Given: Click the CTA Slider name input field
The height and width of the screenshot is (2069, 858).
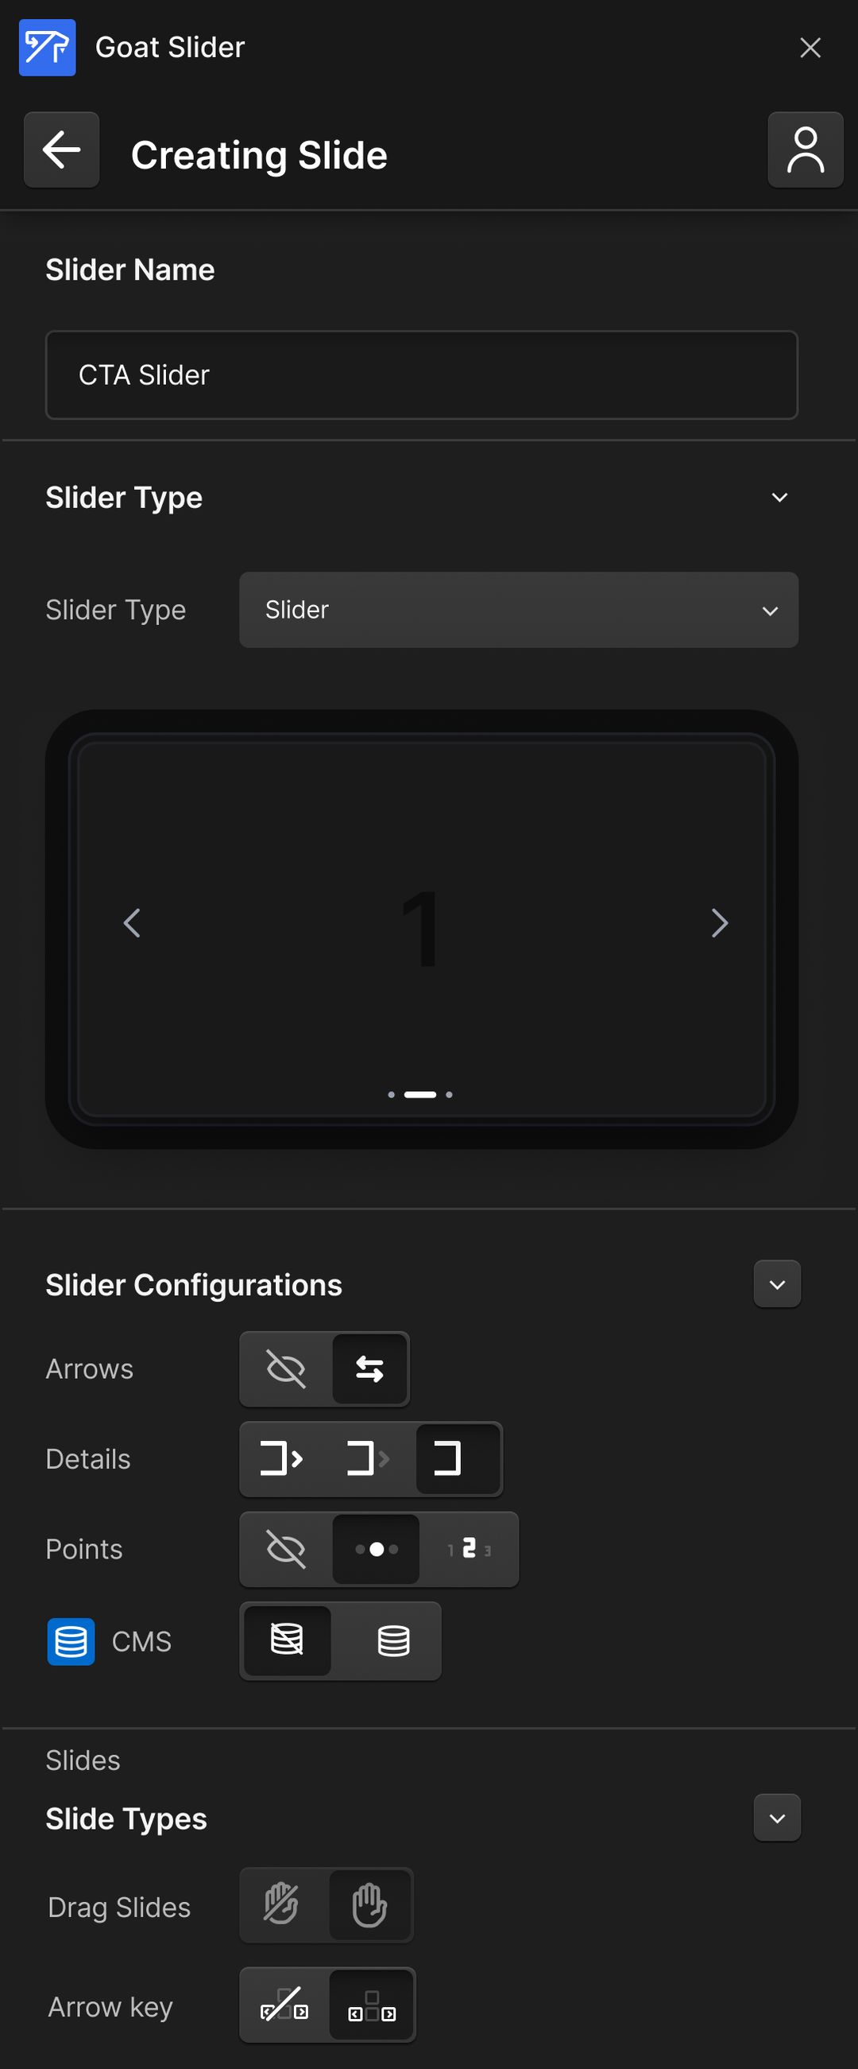Looking at the screenshot, I should pyautogui.click(x=420, y=375).
